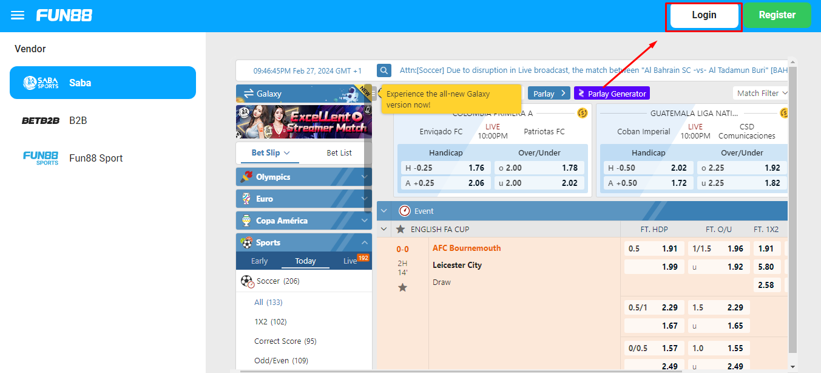Click the green Register button
This screenshot has height=373, width=821.
coord(777,15)
